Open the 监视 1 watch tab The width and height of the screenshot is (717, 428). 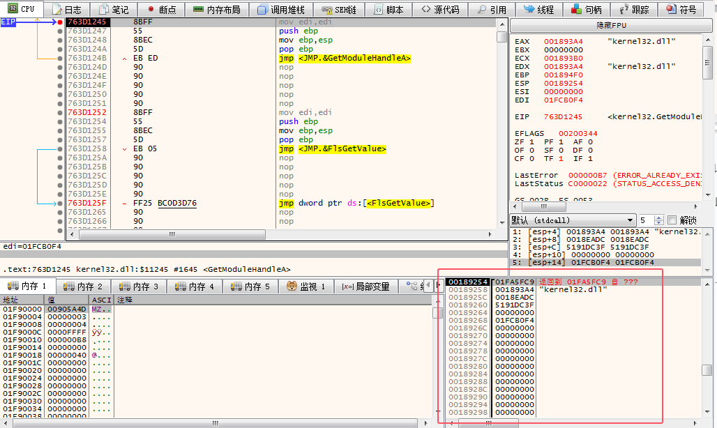(305, 286)
